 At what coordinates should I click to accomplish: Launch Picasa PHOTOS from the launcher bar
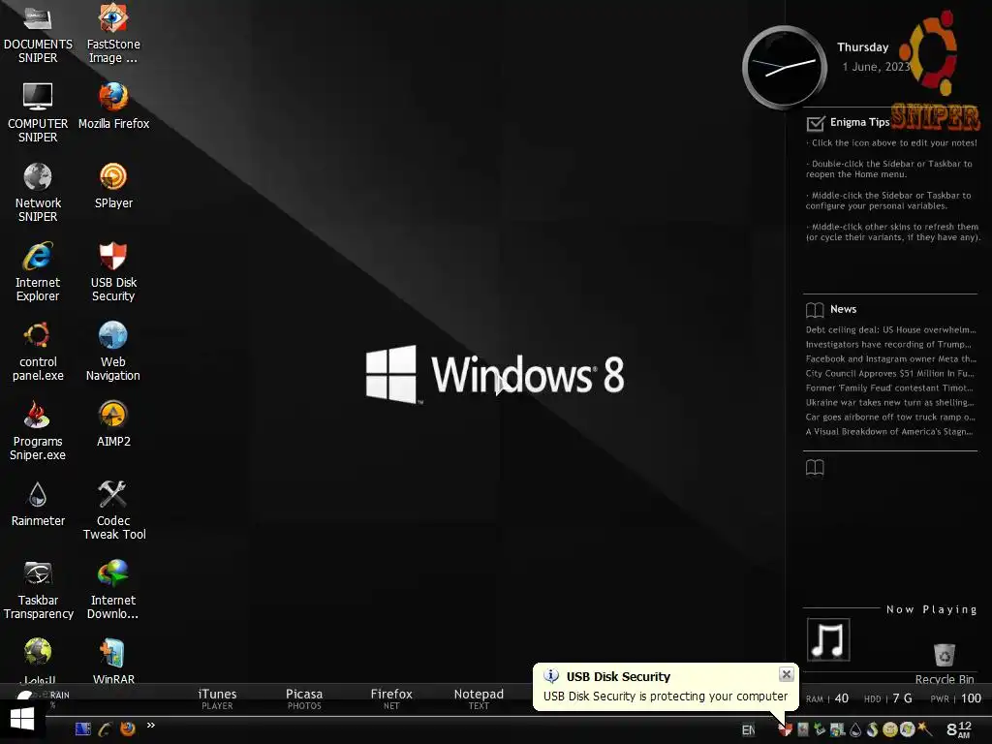pyautogui.click(x=304, y=698)
